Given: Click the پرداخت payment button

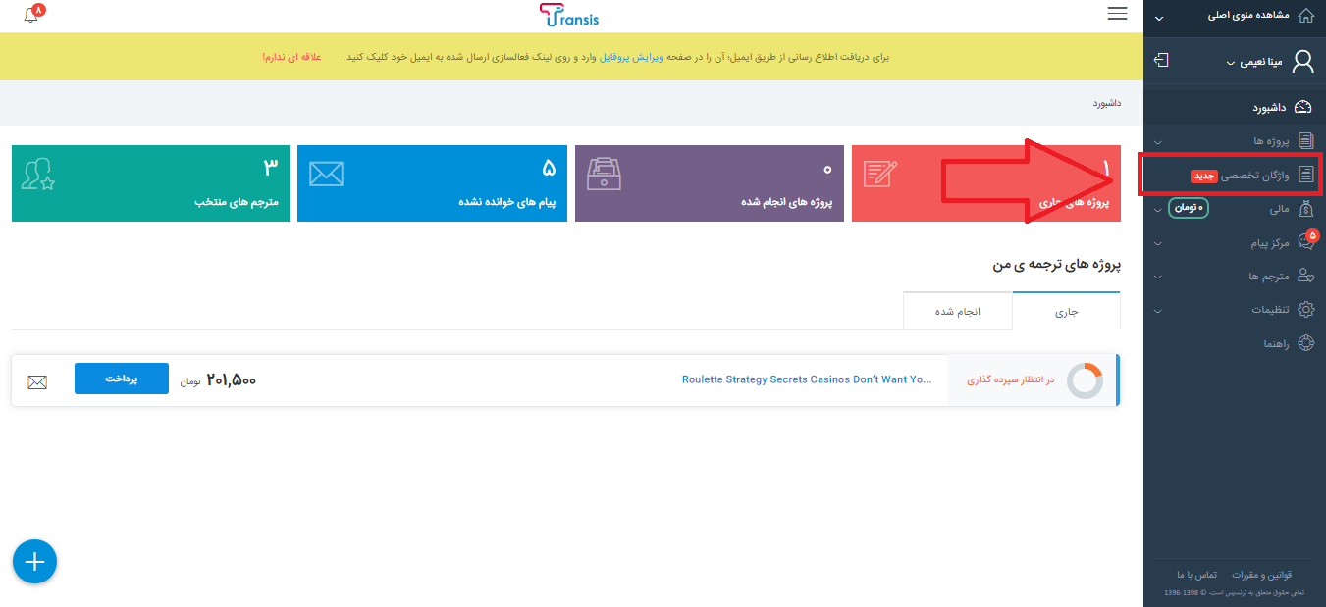Looking at the screenshot, I should click(122, 379).
